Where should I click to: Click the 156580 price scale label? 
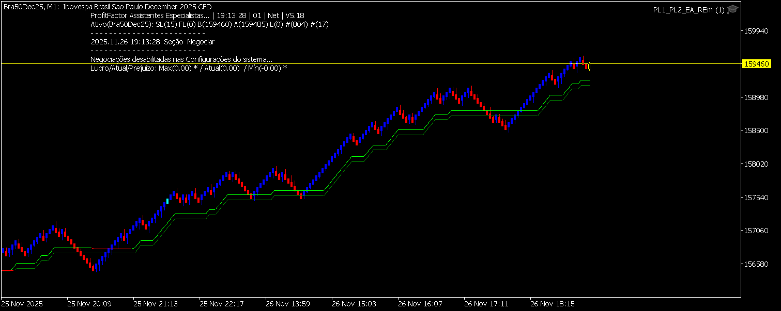pos(756,264)
